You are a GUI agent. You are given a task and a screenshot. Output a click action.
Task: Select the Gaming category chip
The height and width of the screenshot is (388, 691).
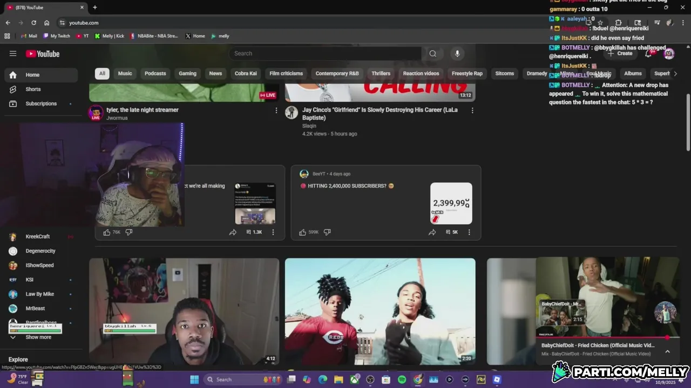point(187,73)
